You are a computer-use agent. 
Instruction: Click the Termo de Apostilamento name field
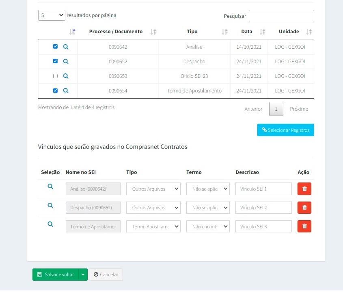click(x=93, y=226)
